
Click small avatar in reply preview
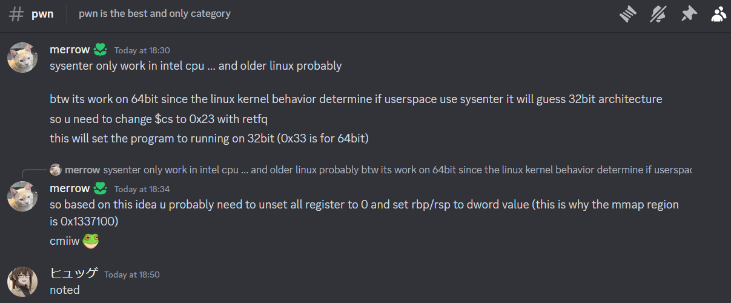coord(56,170)
